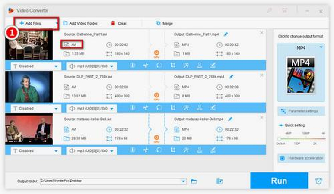Open the mp3 audio track dropdown for Catherine_Part1

[x=91, y=66]
